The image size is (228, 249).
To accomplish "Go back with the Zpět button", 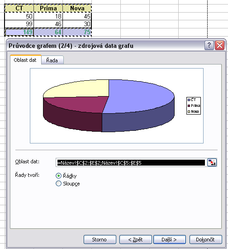I will point(136,240).
